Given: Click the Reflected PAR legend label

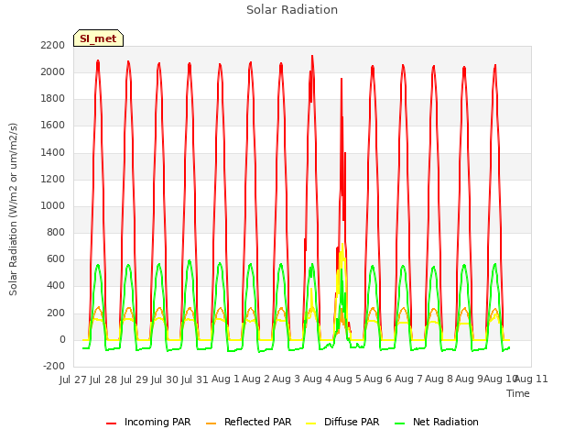Looking at the screenshot, I should [258, 422].
